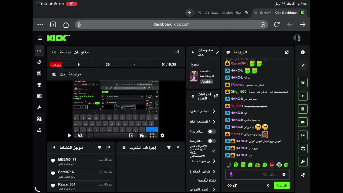Screen dimensions: 343x193
Task: Pop out the session info panel
Action: pyautogui.click(x=177, y=52)
